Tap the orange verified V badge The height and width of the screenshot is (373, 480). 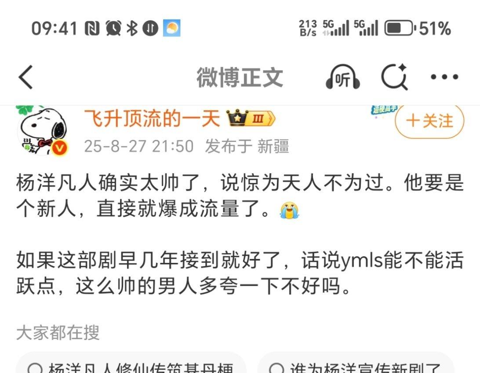point(59,148)
